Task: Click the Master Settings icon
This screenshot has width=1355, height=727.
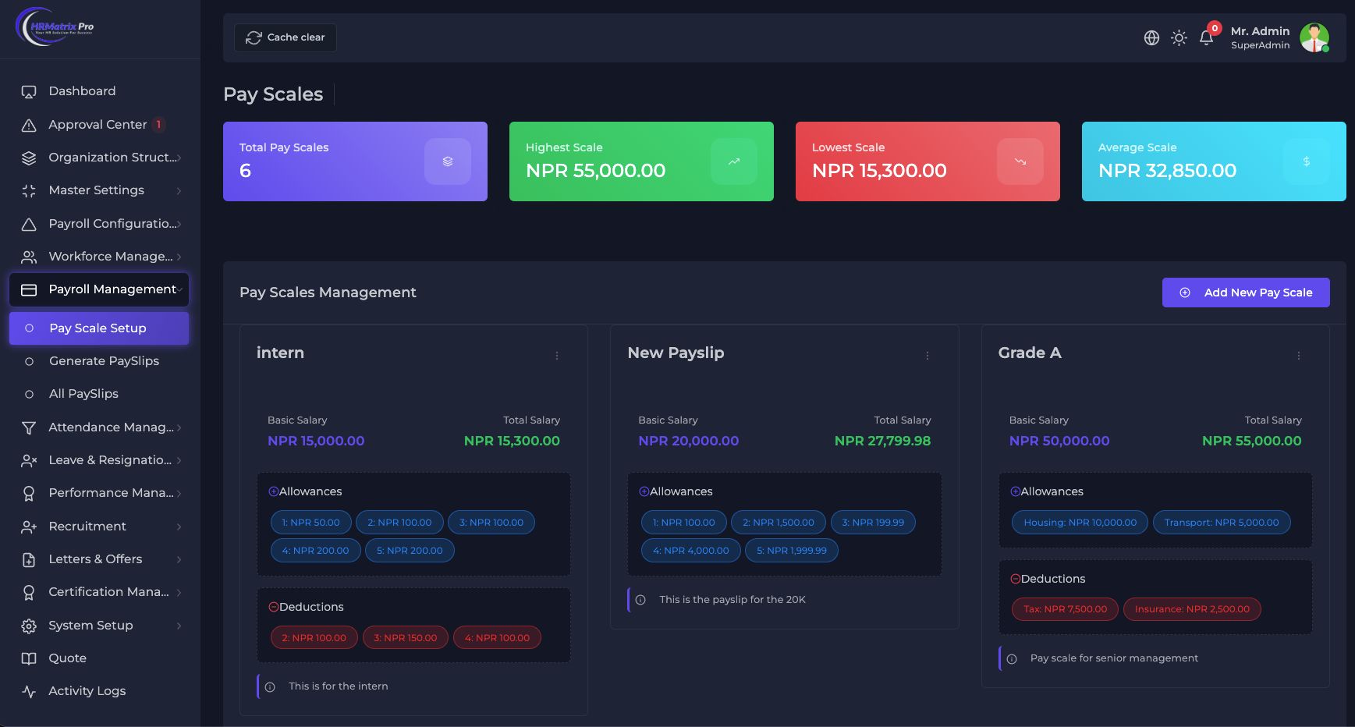Action: pyautogui.click(x=29, y=190)
